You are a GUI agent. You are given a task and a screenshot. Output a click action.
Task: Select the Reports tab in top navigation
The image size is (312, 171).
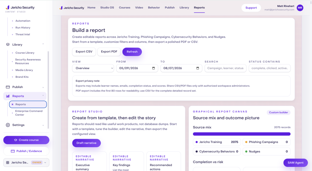coord(199,8)
